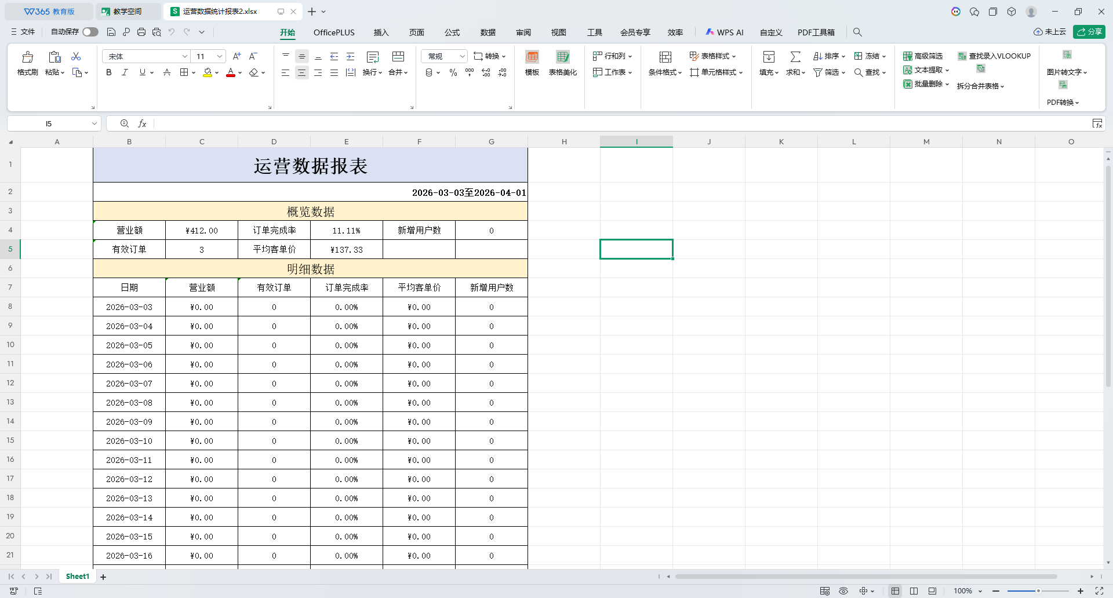Click the 未上云 cloud status button
Image resolution: width=1113 pixels, height=598 pixels.
coord(1050,32)
